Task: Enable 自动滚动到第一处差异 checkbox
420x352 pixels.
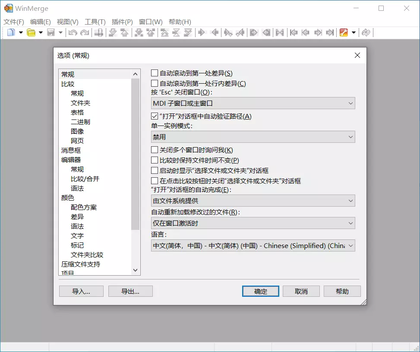Action: click(155, 73)
